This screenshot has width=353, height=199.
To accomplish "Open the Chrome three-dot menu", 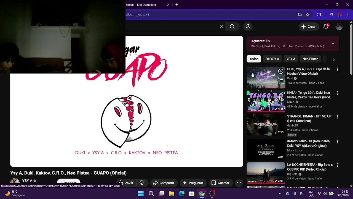I will [x=348, y=15].
